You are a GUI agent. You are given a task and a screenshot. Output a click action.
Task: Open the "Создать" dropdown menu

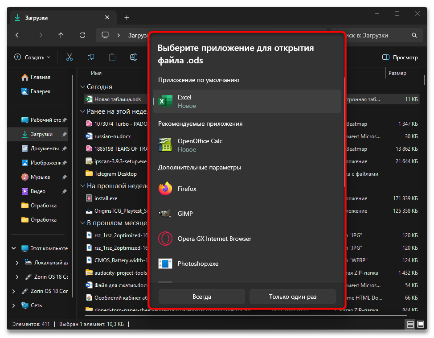(33, 57)
